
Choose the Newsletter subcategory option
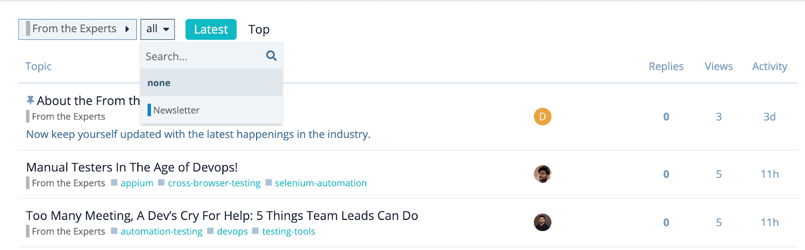176,110
